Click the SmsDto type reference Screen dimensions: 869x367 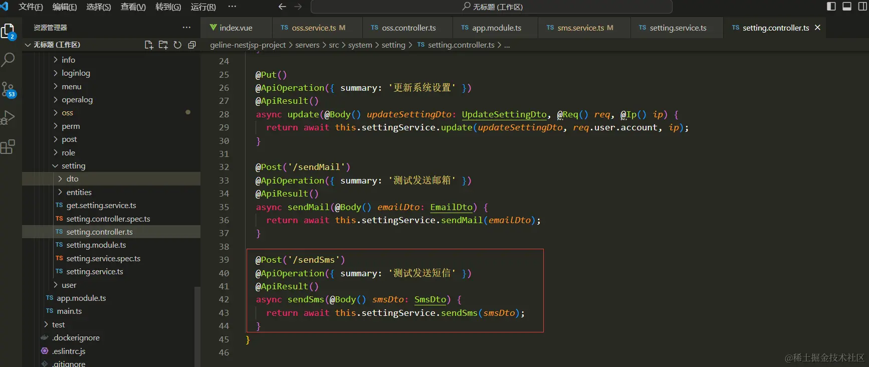coord(430,299)
